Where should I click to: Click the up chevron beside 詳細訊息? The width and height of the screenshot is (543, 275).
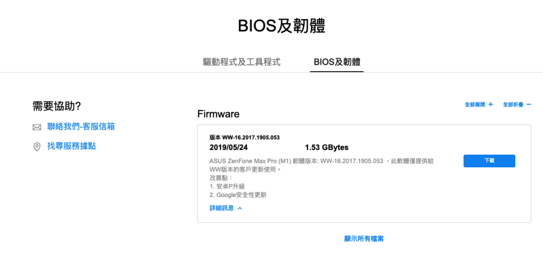[x=240, y=208]
